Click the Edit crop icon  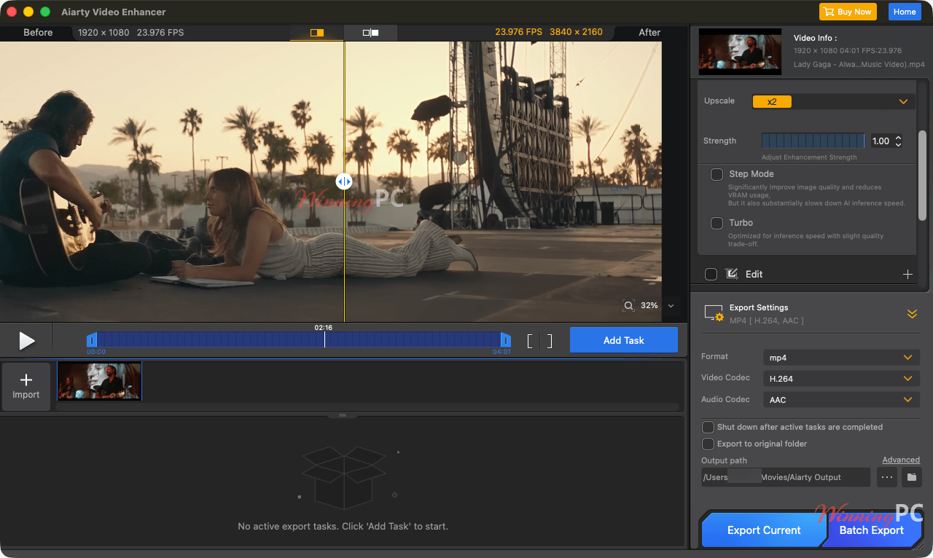(x=732, y=274)
